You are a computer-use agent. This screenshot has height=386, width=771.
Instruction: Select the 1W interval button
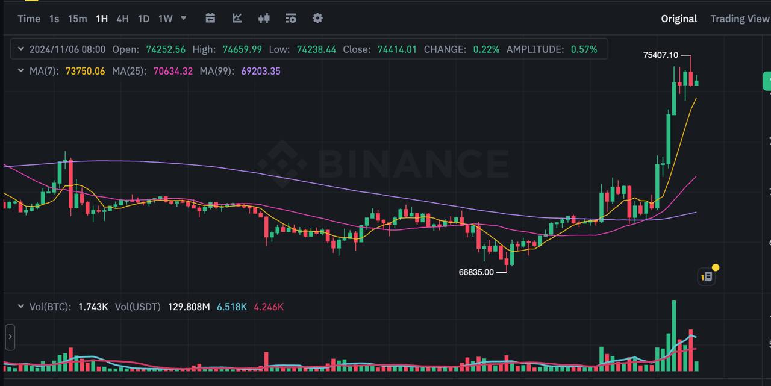165,19
